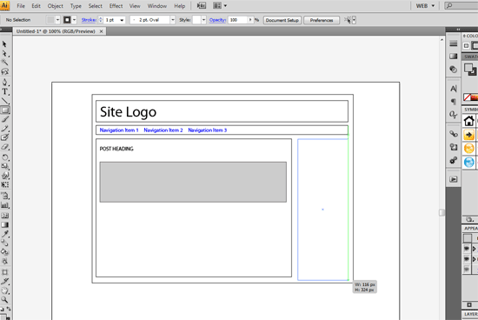Viewport: 478px width, 320px height.
Task: Open the stroke color dropdown arrow
Action: point(75,20)
